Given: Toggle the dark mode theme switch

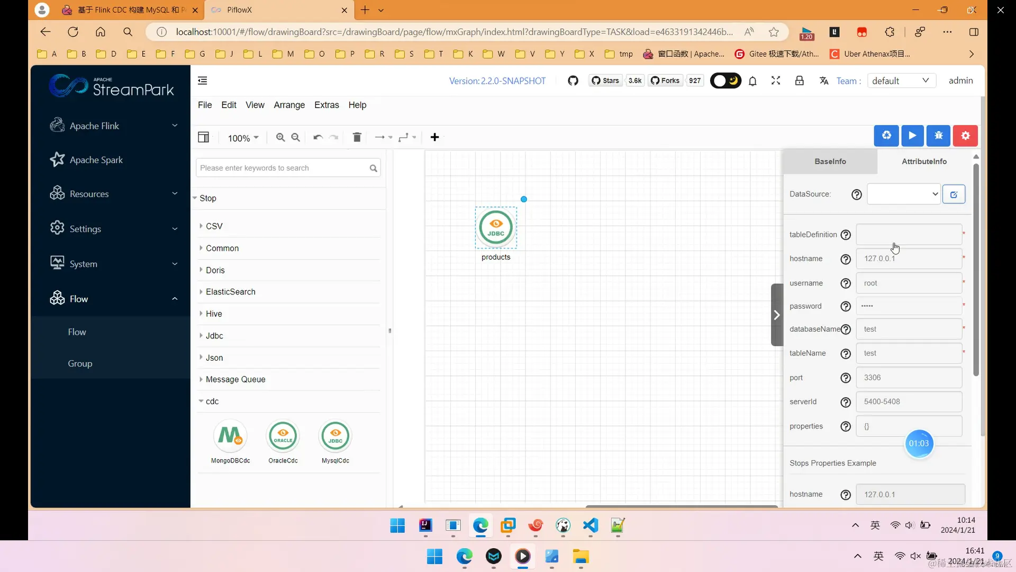Looking at the screenshot, I should pyautogui.click(x=725, y=81).
